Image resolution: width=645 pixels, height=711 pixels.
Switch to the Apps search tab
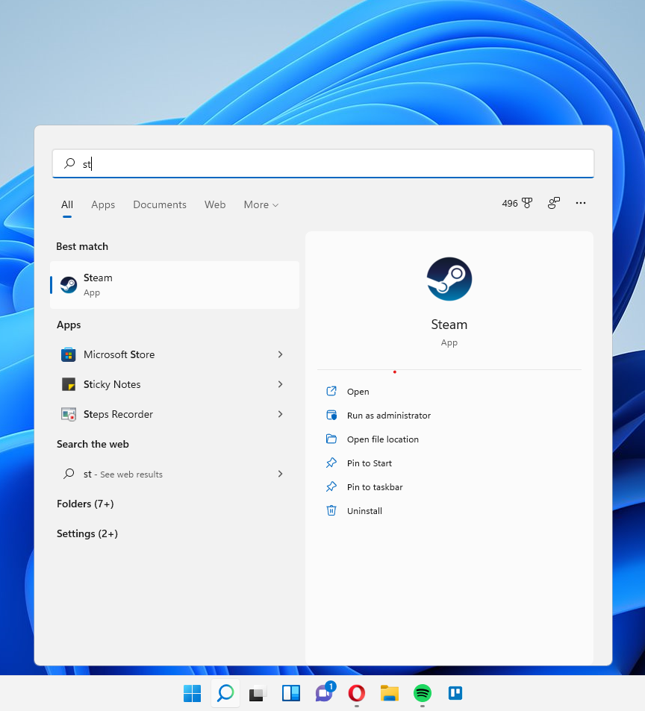pyautogui.click(x=103, y=204)
